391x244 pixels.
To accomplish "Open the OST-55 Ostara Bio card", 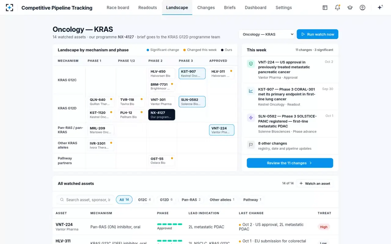I will tap(162, 161).
